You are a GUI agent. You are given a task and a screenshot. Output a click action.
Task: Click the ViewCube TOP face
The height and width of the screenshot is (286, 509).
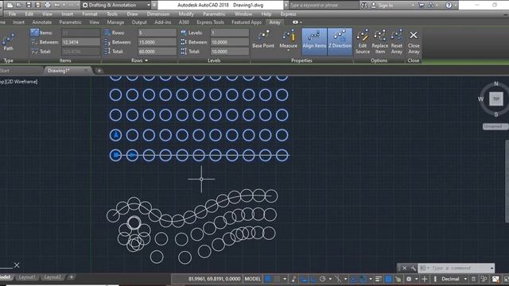(496, 99)
